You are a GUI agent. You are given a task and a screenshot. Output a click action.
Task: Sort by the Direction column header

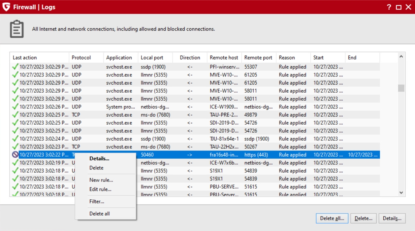pyautogui.click(x=190, y=58)
